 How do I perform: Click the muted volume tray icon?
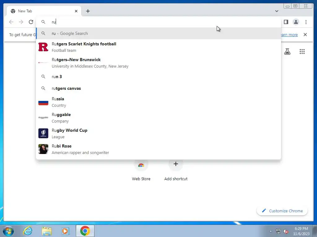(x=286, y=231)
